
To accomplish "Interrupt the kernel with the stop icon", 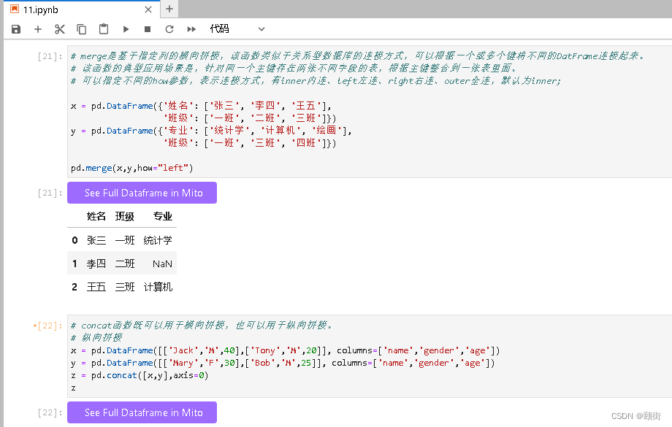I will tap(147, 28).
